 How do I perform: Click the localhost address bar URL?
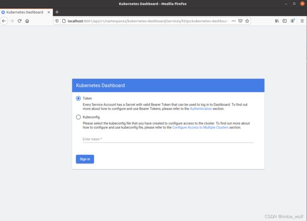click(148, 21)
